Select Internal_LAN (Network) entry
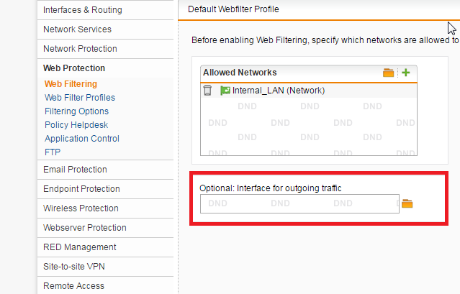Screen dimensions: 460x294 [x=308, y=91]
